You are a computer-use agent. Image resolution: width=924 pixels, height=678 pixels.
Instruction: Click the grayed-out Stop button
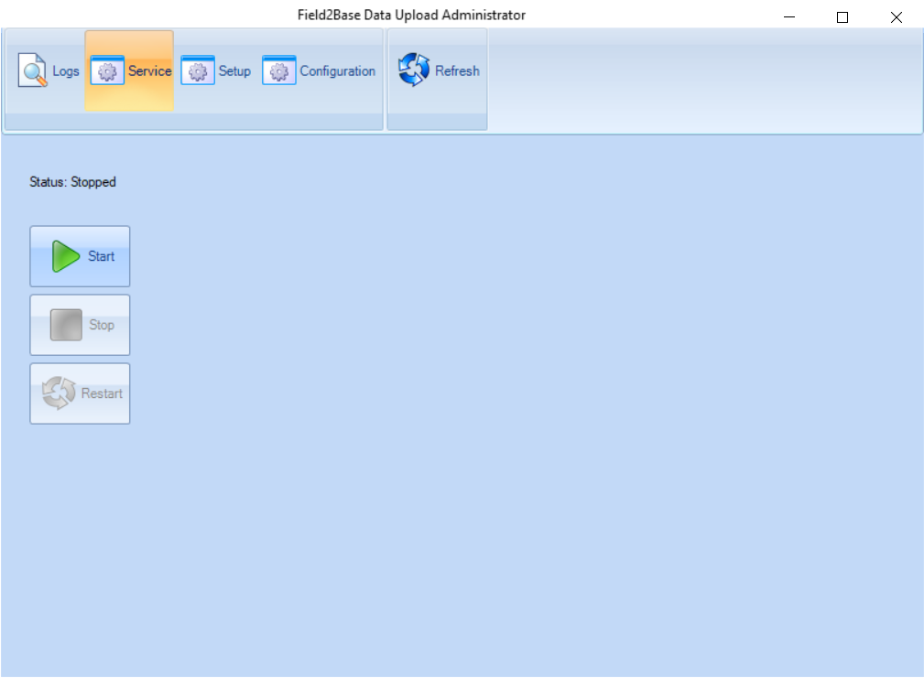click(81, 325)
